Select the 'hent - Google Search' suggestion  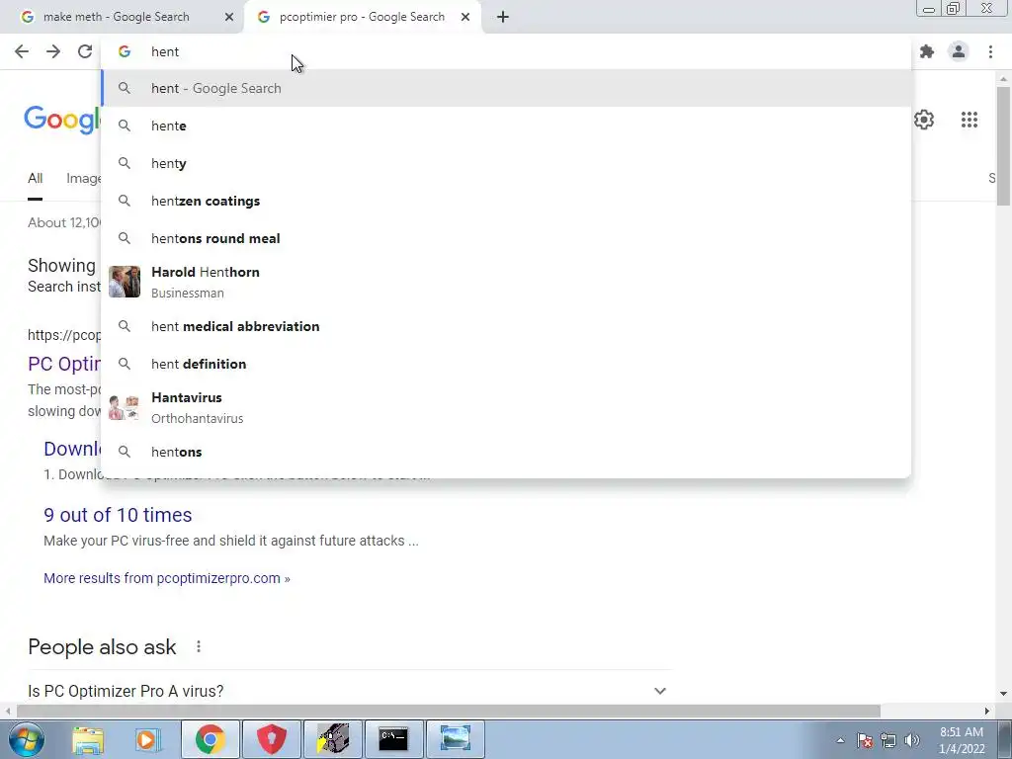pos(506,88)
